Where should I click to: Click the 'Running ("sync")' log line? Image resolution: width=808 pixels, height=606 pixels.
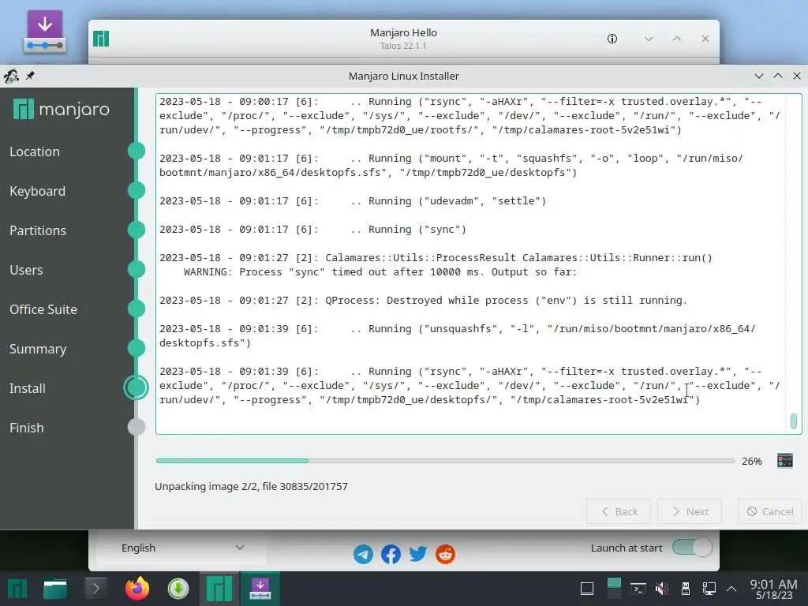(x=312, y=230)
